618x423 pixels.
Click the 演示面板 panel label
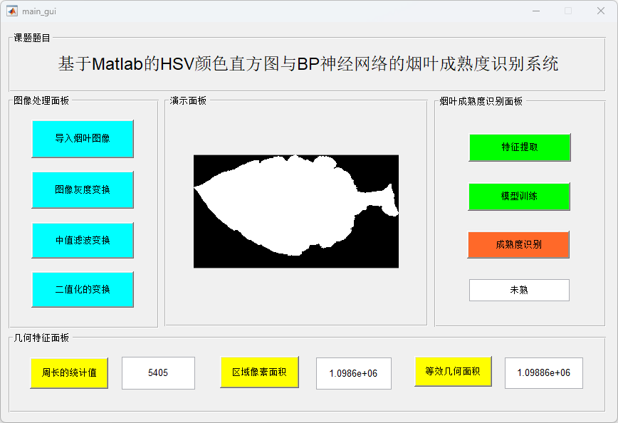point(188,101)
